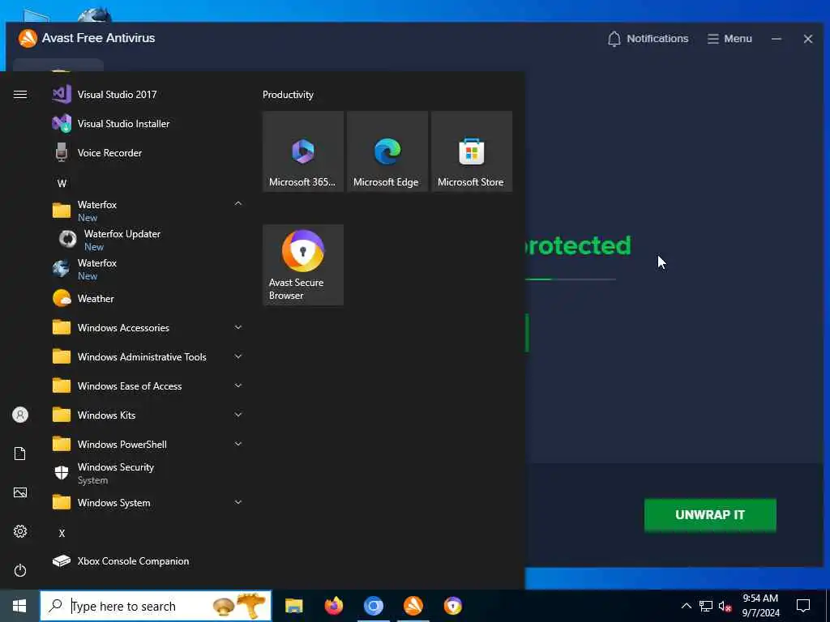830x622 pixels.
Task: Click the Power button in Start sidebar
Action: click(x=20, y=570)
